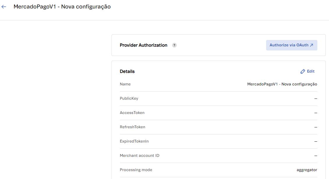The image size is (329, 179).
Task: Click the Merchant account ID row
Action: pos(139,155)
